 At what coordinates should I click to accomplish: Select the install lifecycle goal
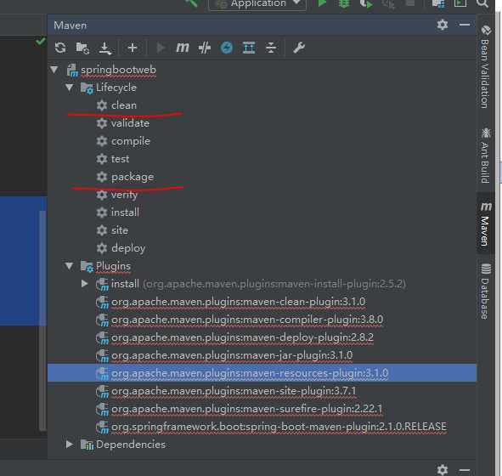(x=125, y=212)
